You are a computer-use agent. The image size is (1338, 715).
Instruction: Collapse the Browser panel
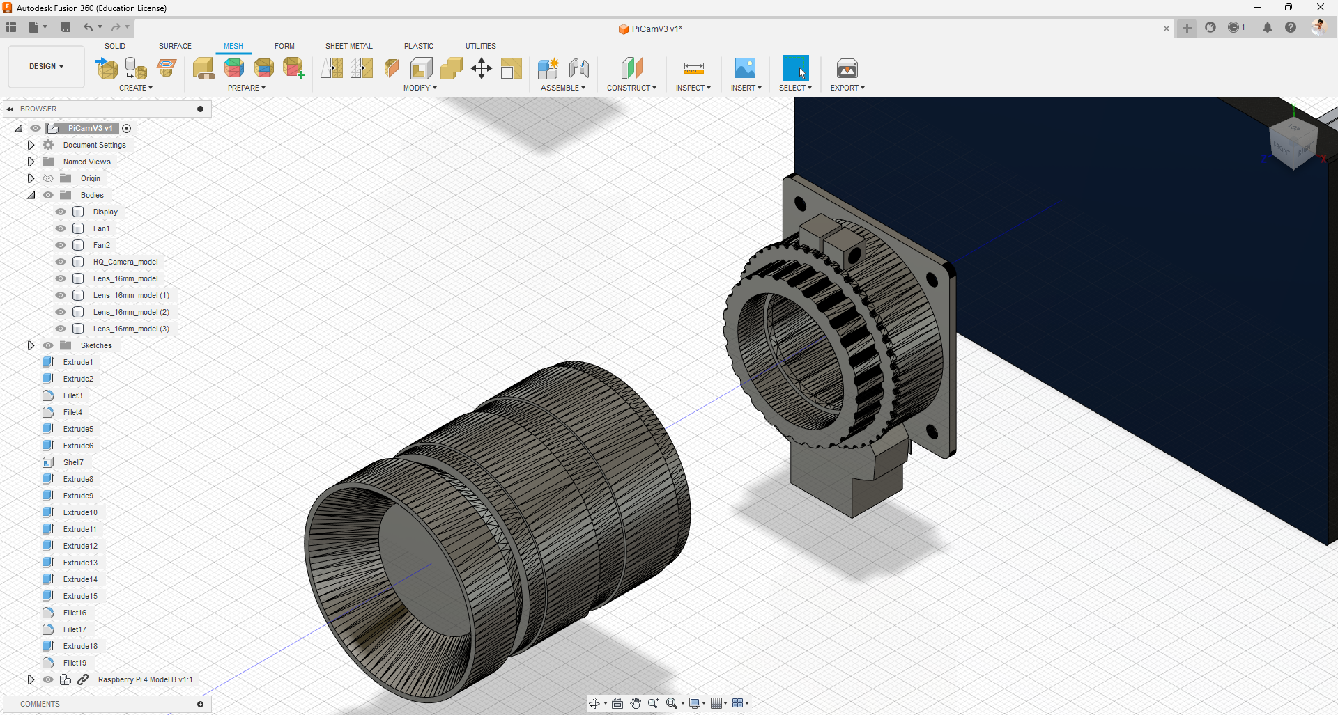(10, 109)
